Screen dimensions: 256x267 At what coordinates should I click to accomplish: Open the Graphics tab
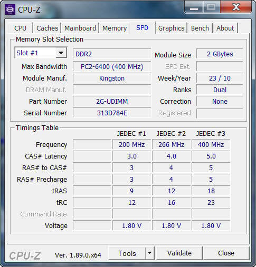(x=172, y=28)
